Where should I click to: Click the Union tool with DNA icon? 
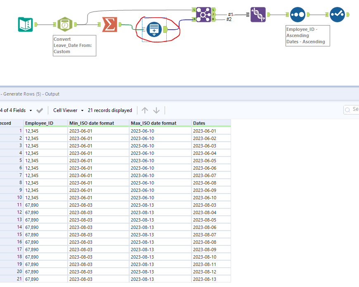click(x=258, y=14)
